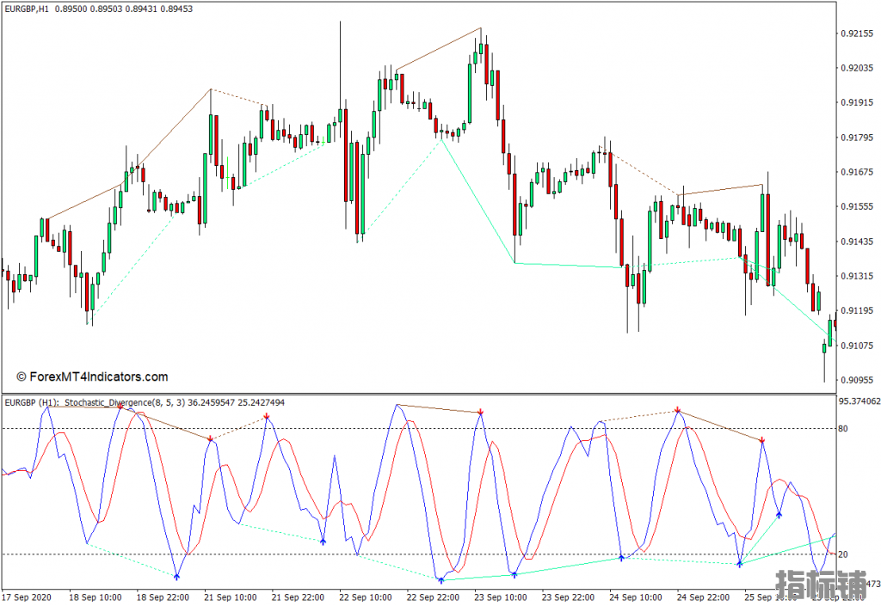Click the 0.92035 price axis label
The image size is (881, 606).
coord(857,68)
